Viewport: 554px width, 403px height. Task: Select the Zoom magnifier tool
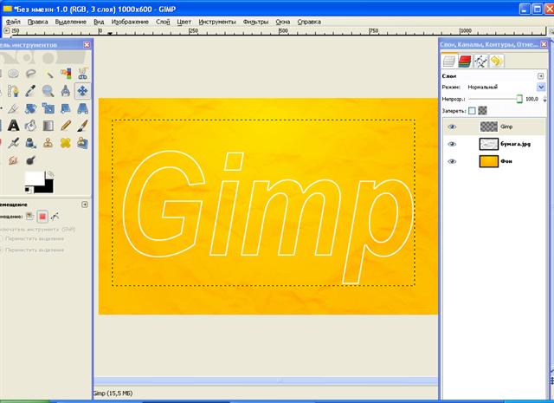48,91
